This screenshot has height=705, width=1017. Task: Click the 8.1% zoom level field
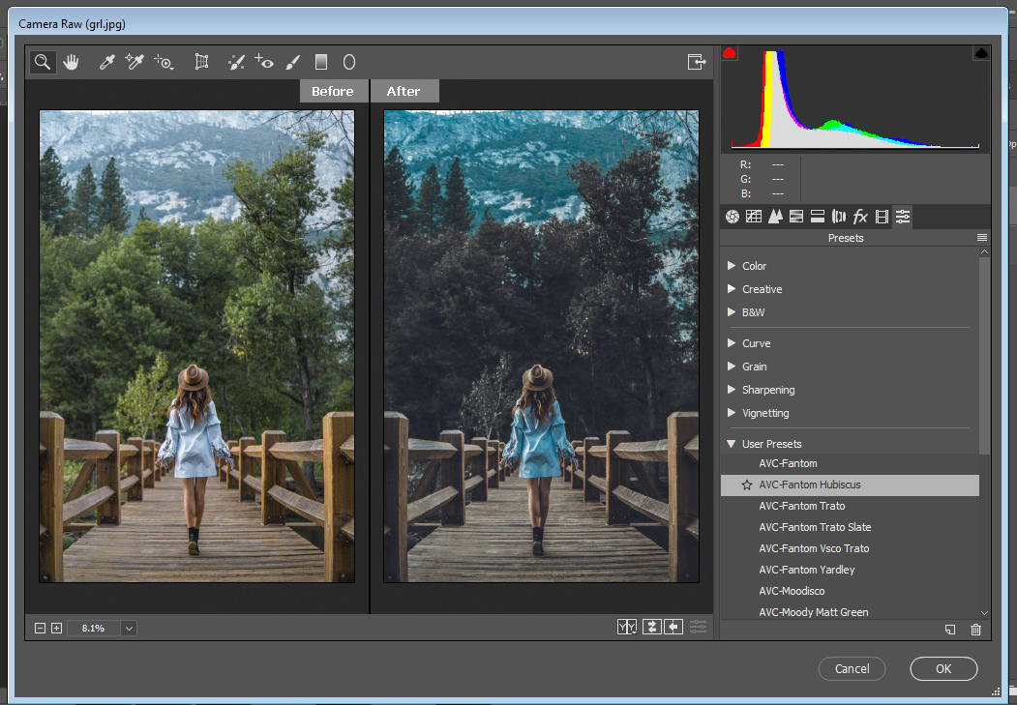tap(94, 628)
